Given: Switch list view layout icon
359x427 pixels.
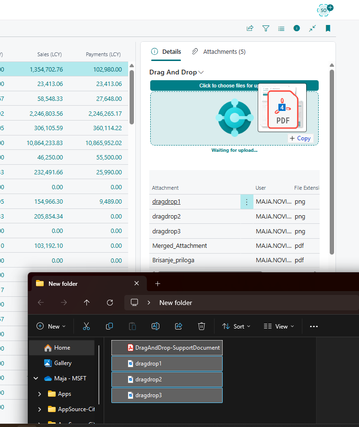Looking at the screenshot, I should 281,29.
